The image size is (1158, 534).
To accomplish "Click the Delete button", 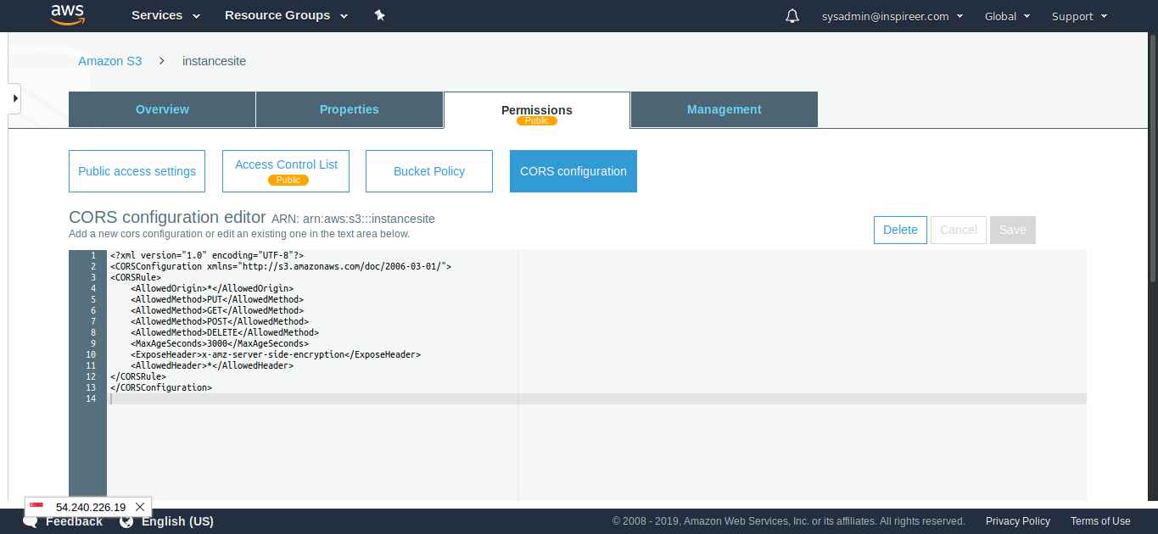I will pyautogui.click(x=899, y=230).
